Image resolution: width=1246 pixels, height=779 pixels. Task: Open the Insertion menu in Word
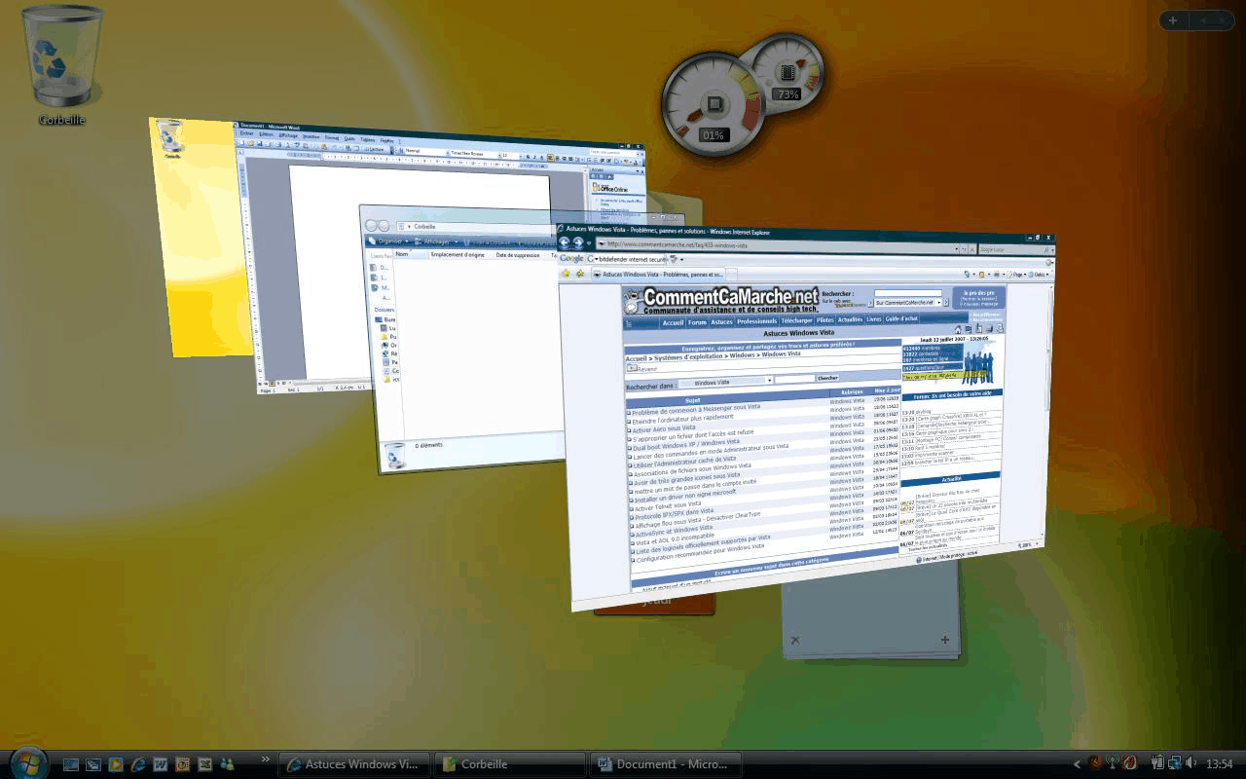[x=311, y=136]
